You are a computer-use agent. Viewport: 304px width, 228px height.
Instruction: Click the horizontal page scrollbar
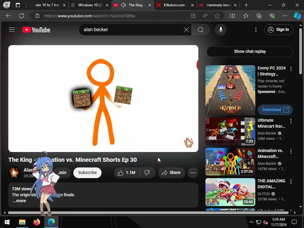coord(148,213)
